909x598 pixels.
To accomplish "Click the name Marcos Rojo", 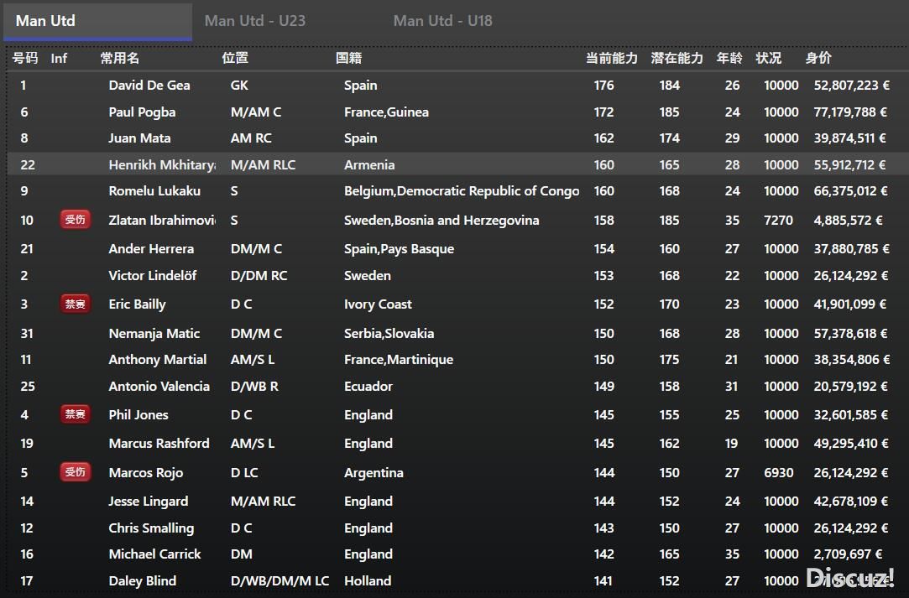I will click(x=146, y=472).
